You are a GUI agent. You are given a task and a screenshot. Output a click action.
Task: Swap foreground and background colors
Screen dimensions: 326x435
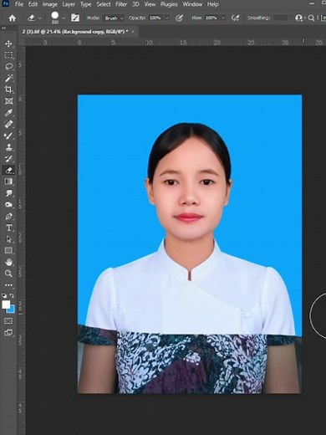12,295
